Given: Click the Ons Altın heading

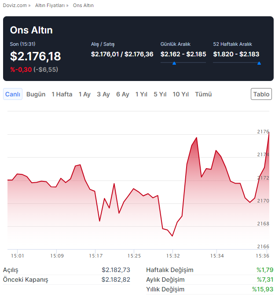Looking at the screenshot, I should point(31,30).
